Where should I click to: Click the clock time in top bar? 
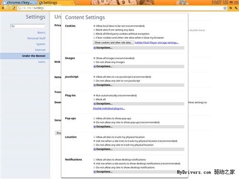click(217, 2)
